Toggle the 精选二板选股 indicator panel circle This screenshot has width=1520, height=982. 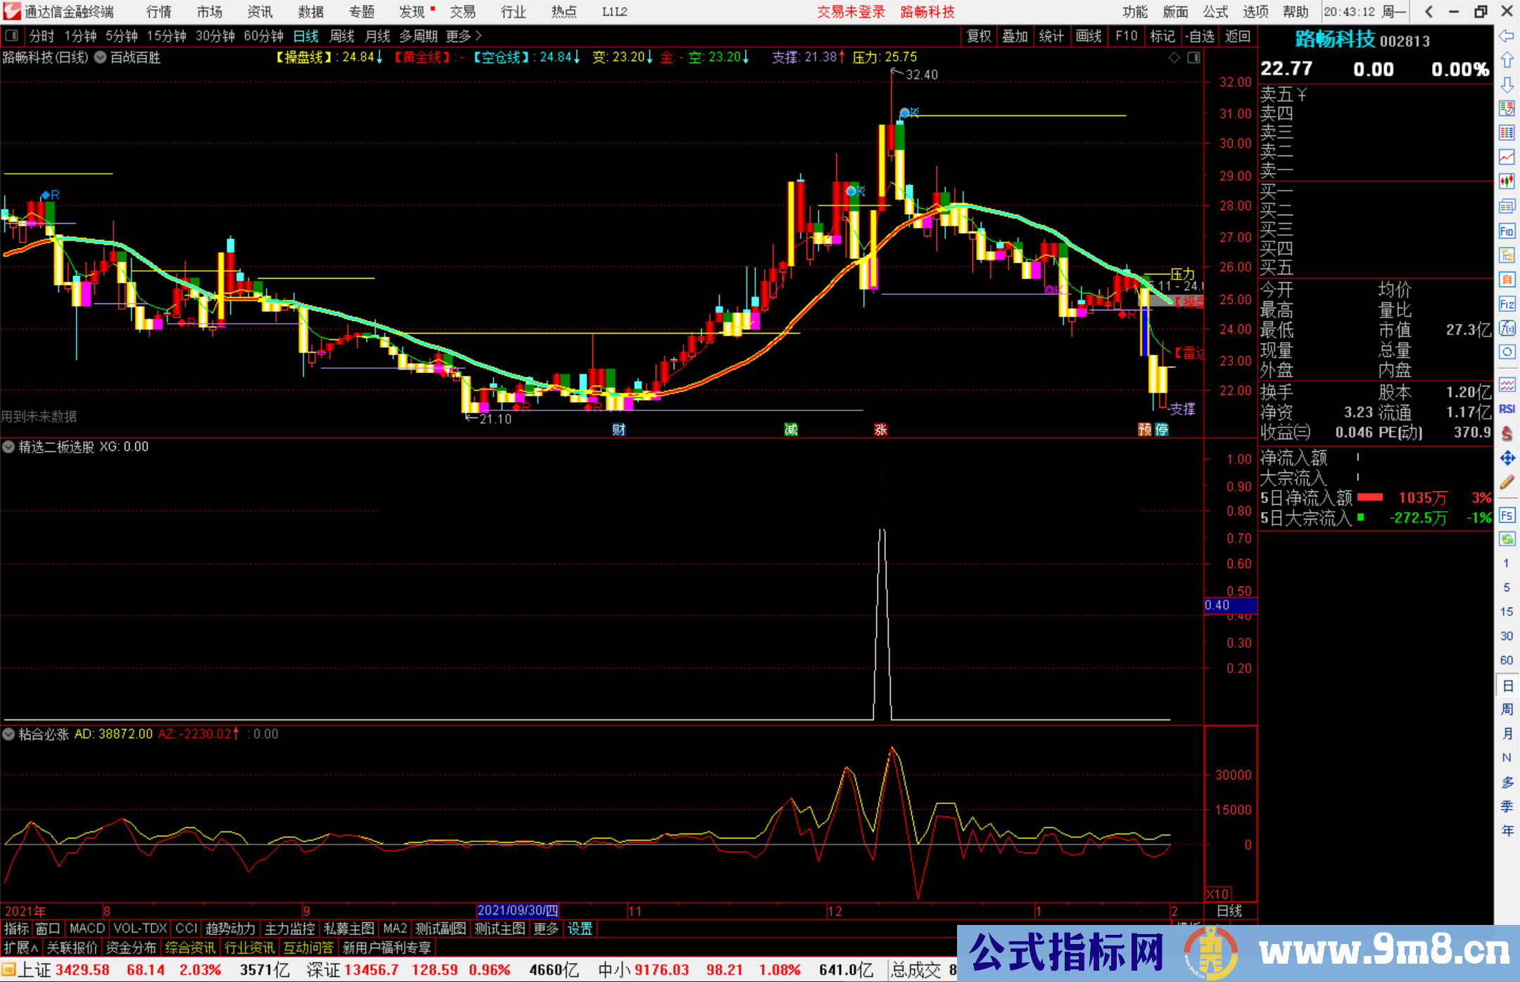(x=9, y=447)
